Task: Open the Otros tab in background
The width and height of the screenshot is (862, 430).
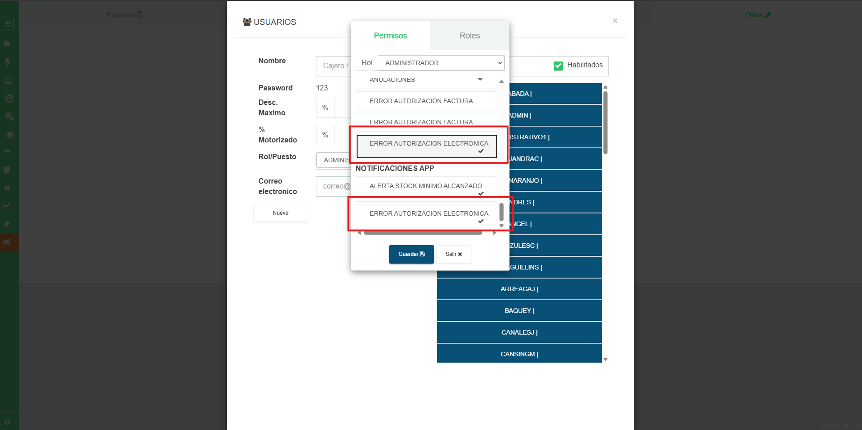Action: click(x=758, y=15)
